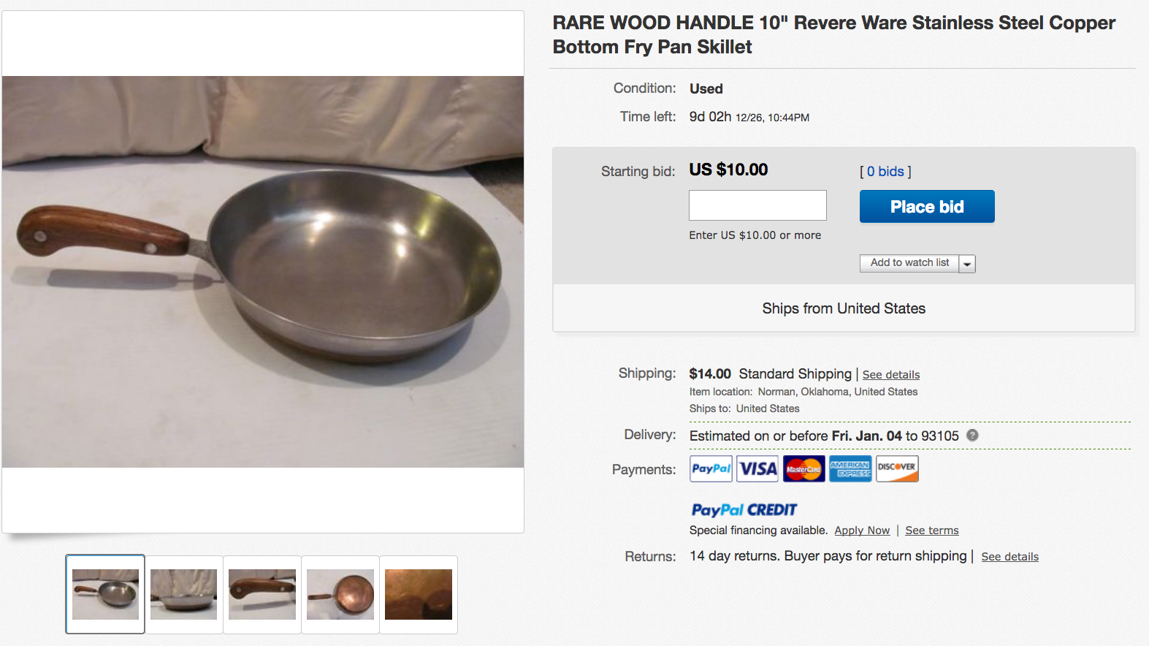Expand the Add to watch list dropdown arrow
The height and width of the screenshot is (646, 1149).
[966, 263]
